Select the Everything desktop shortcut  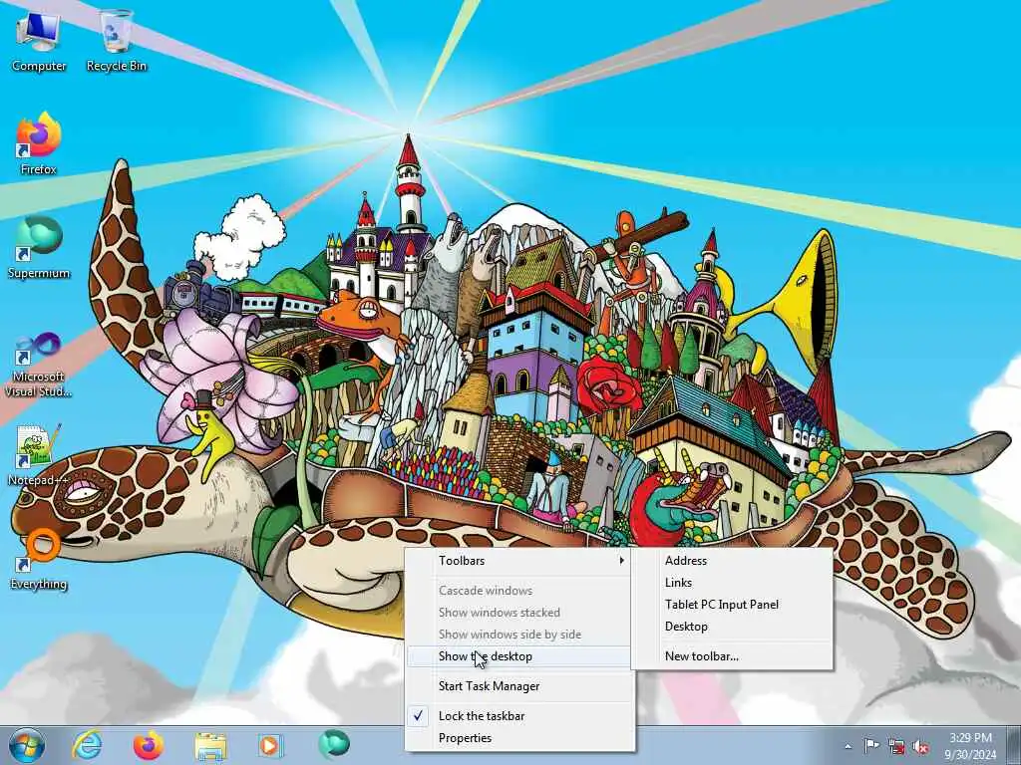click(39, 560)
